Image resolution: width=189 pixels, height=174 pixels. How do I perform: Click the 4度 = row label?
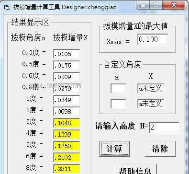click(x=34, y=133)
